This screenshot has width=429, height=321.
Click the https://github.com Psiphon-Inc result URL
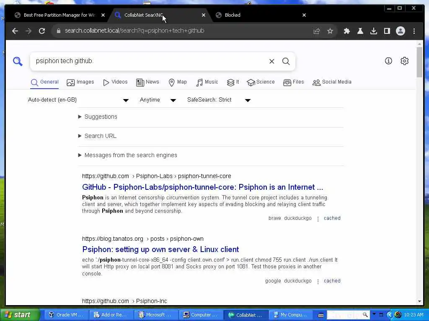pyautogui.click(x=124, y=301)
